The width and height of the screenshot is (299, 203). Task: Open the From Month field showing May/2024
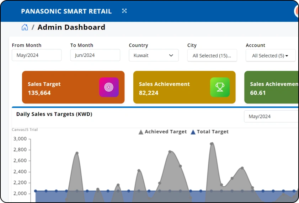coord(37,55)
